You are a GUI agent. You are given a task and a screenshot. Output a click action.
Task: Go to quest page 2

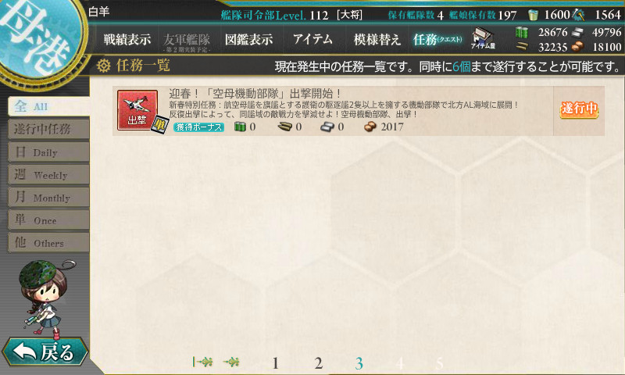(x=318, y=363)
